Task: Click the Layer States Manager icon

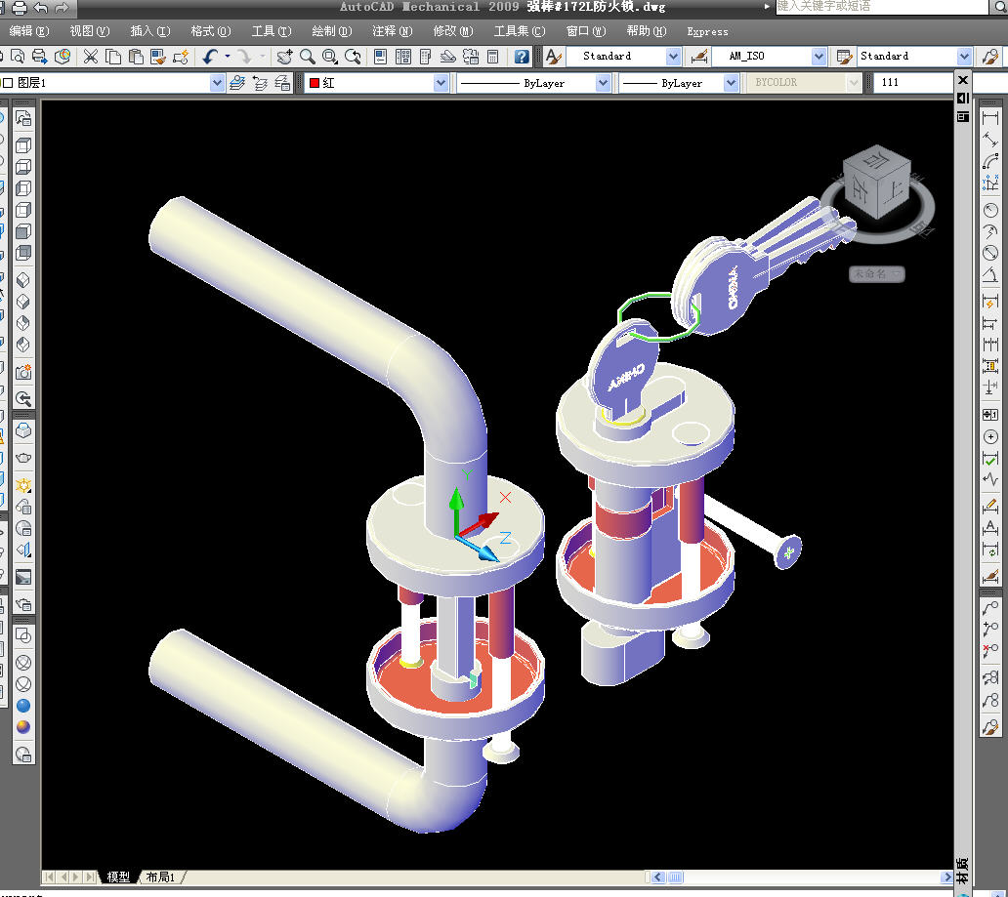Action: [282, 83]
